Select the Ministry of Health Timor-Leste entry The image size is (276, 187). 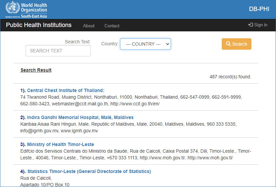click(61, 144)
